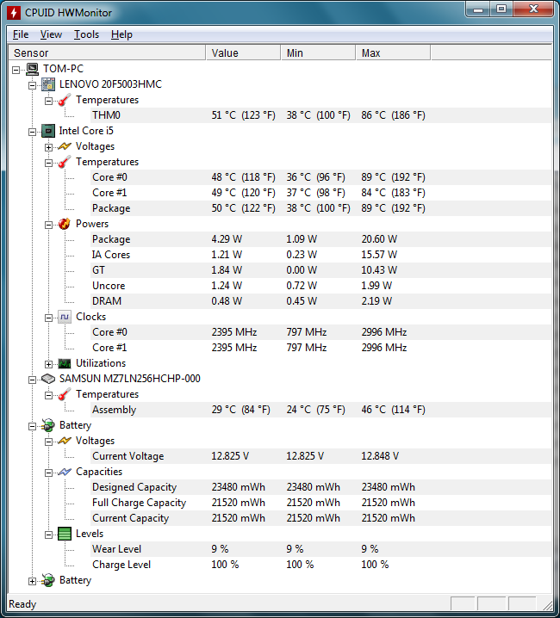Open the Tools menu
The height and width of the screenshot is (618, 560).
point(86,34)
